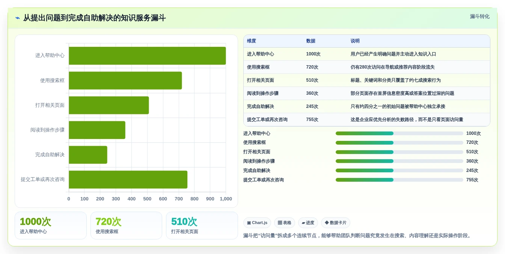
Task: Click the 360次 table value
Action: coord(312,93)
